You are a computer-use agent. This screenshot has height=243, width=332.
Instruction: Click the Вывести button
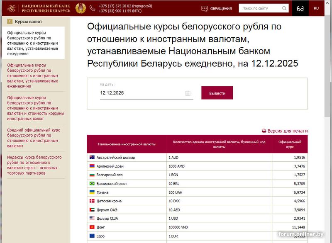pos(217,93)
